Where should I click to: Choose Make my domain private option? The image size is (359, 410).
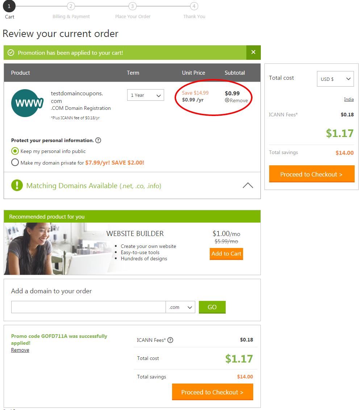tap(15, 162)
